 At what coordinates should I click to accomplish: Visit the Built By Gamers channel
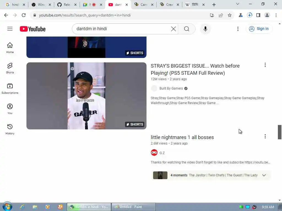171,88
